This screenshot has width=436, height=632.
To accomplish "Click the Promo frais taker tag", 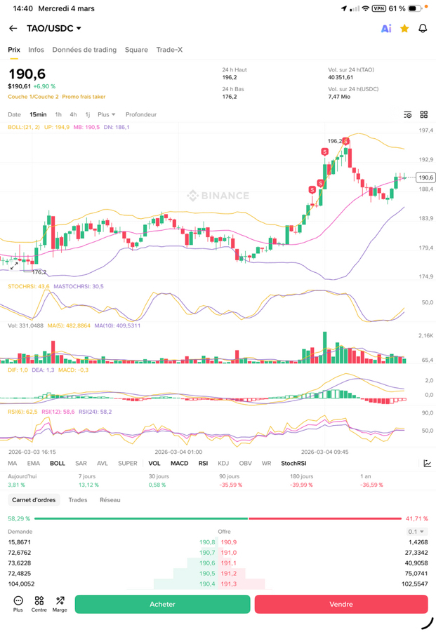I will pos(84,97).
